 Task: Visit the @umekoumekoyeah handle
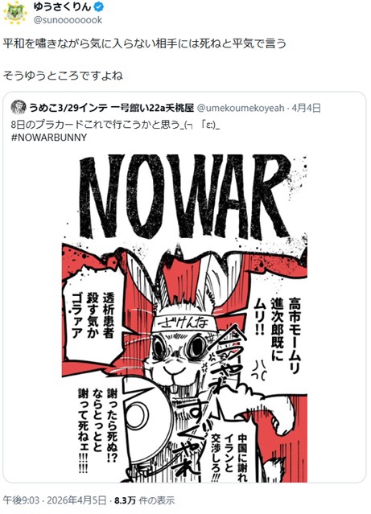(x=241, y=108)
